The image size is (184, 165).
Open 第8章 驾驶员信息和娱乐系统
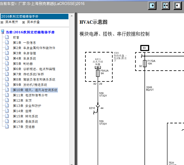point(34,79)
